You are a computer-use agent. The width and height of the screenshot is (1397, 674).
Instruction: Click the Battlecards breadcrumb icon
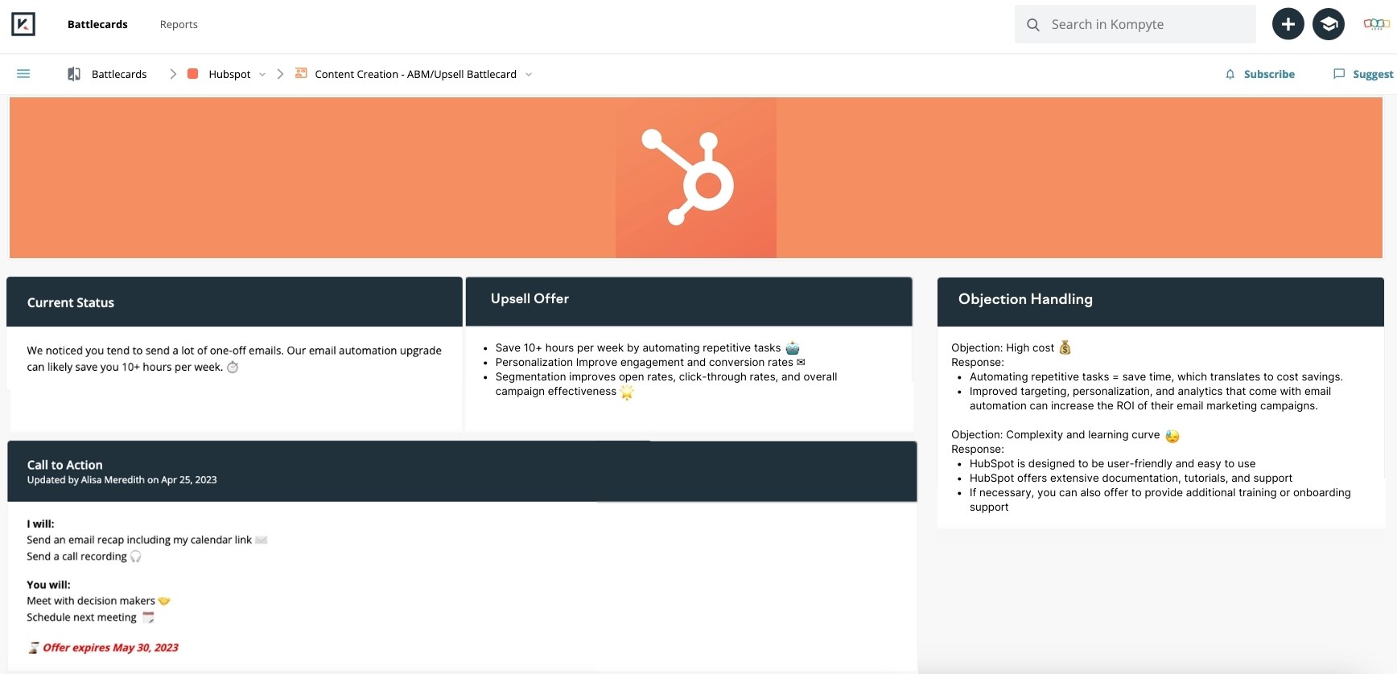(x=74, y=74)
